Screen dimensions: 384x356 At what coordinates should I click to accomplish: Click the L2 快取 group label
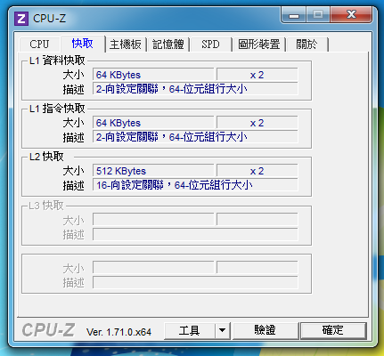(x=46, y=157)
